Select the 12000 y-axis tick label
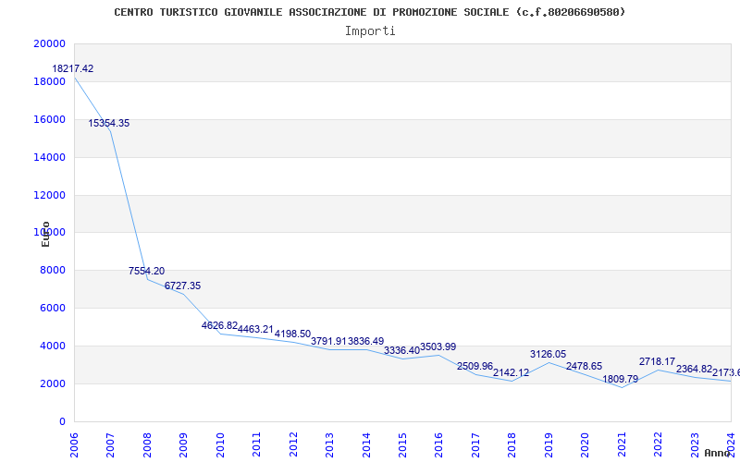This screenshot has width=740, height=462. (49, 195)
